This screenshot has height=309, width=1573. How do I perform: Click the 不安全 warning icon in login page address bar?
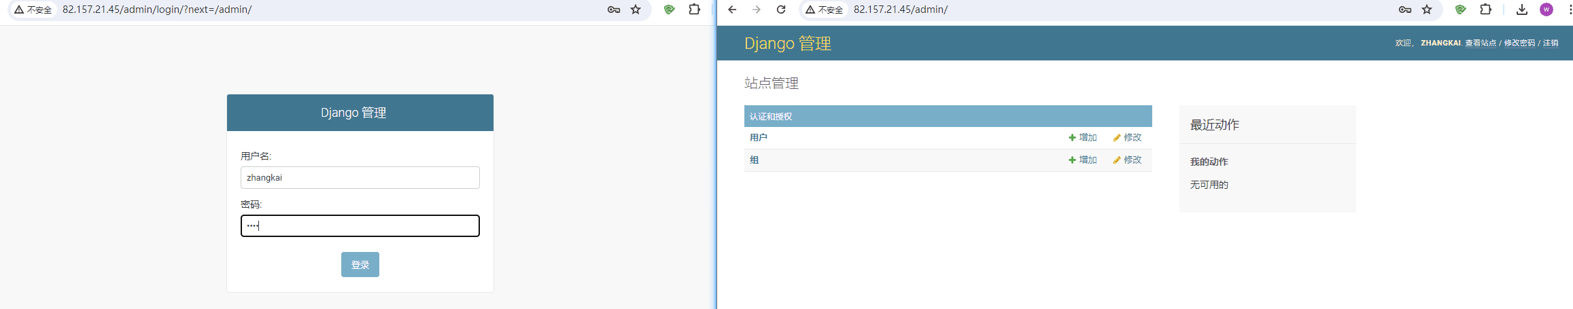33,10
